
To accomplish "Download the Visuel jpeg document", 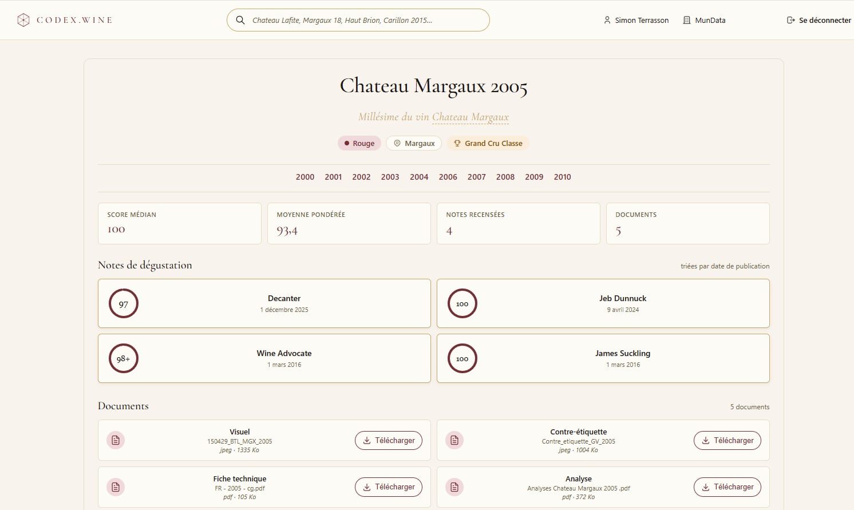I will tap(389, 440).
